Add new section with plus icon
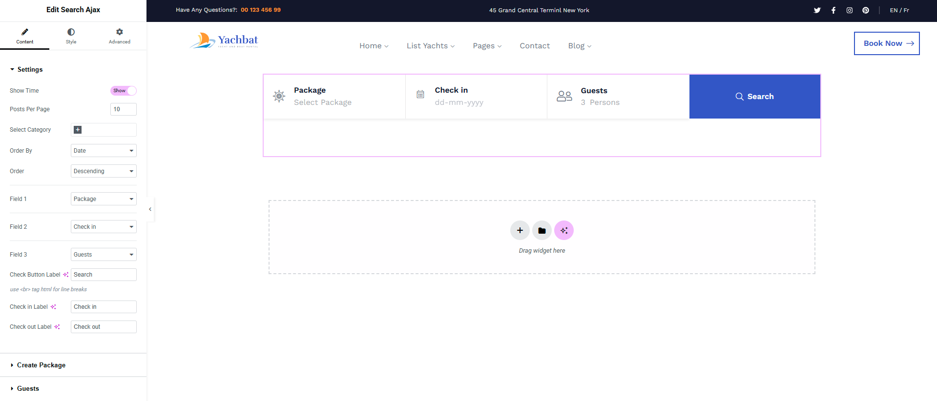Viewport: 937px width, 401px height. [520, 230]
